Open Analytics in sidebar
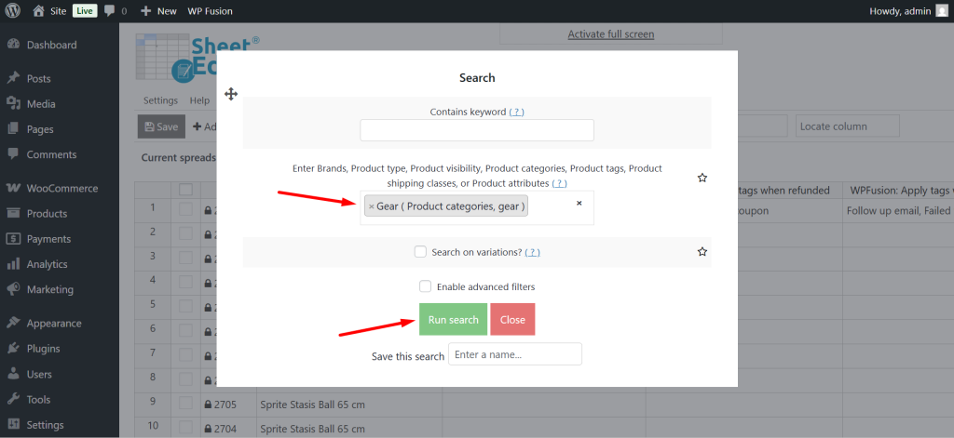This screenshot has height=438, width=954. 47,264
